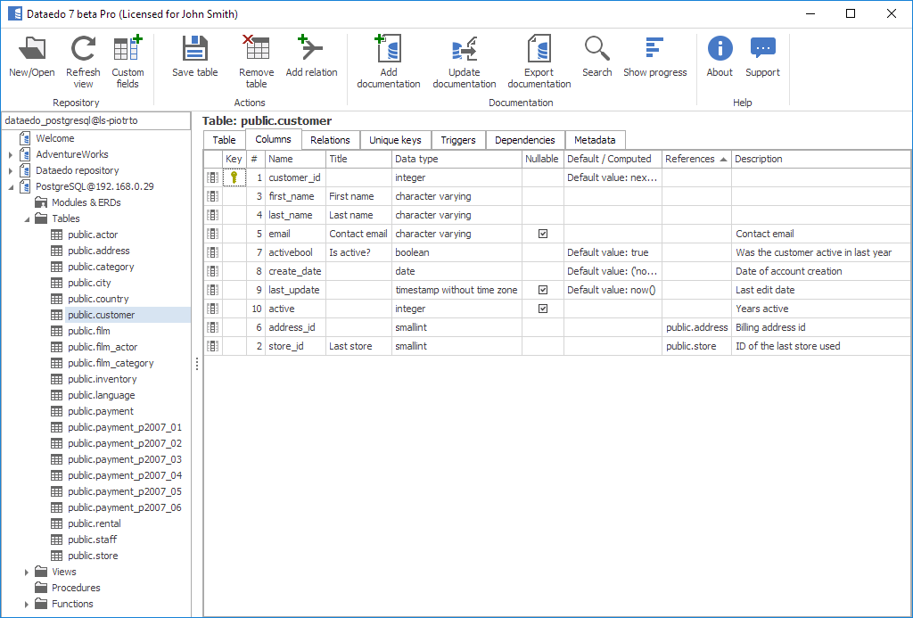
Task: Click the Save table icon
Action: tap(194, 50)
